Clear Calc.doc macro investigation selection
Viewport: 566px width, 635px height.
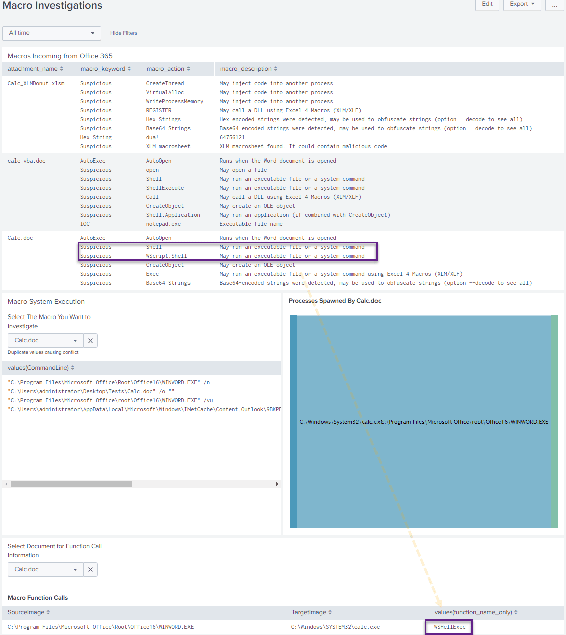click(x=90, y=340)
